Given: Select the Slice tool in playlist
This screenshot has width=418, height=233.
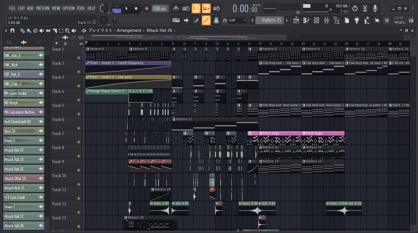Looking at the screenshot, I should (55, 30).
